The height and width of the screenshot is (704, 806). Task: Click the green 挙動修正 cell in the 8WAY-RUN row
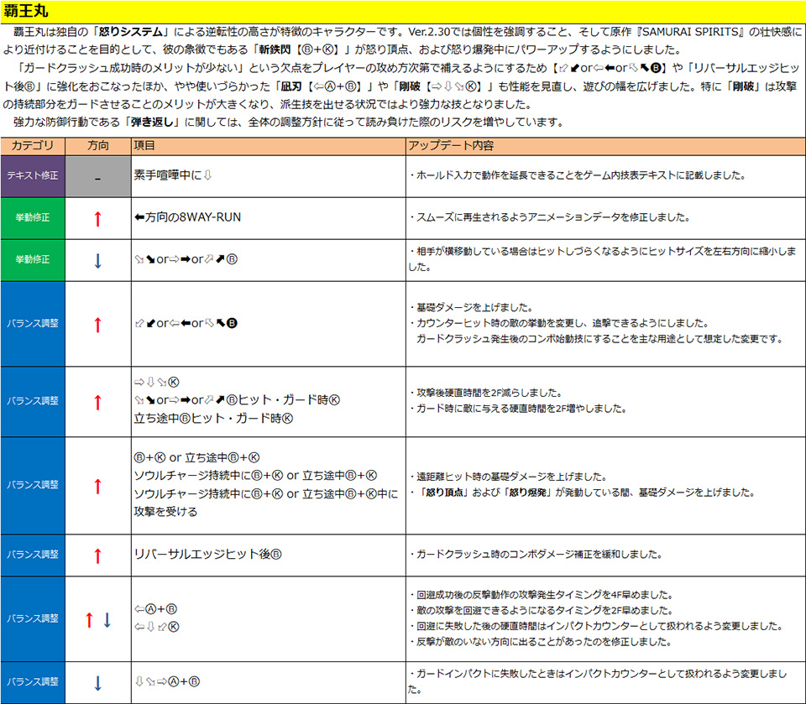(33, 217)
